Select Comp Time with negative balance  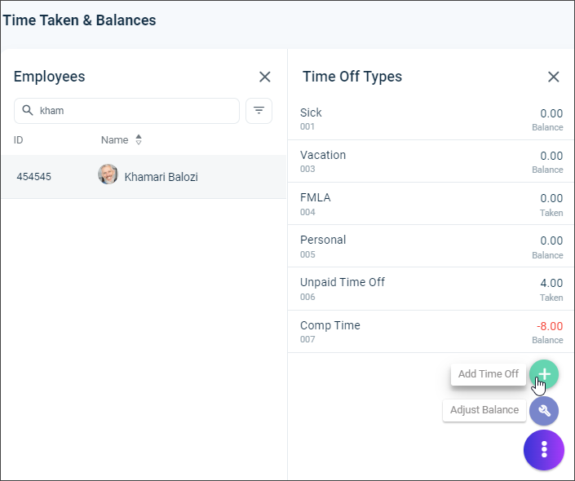(x=431, y=332)
